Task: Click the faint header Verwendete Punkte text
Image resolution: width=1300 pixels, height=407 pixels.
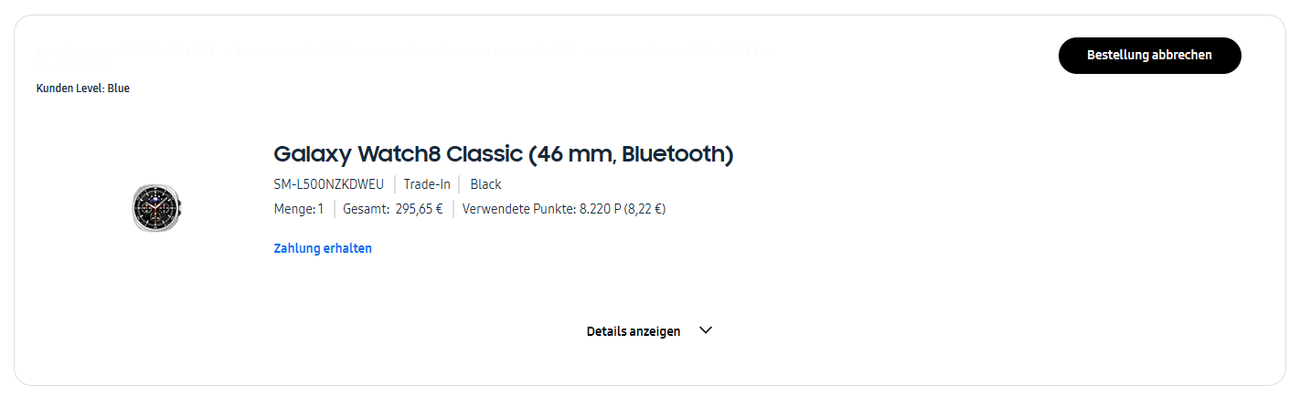Action: (675, 52)
